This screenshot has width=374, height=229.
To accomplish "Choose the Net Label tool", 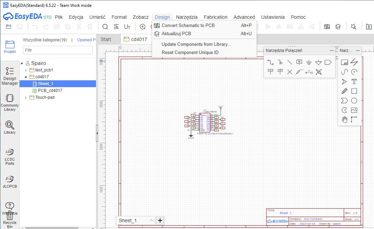I will pyautogui.click(x=299, y=62).
